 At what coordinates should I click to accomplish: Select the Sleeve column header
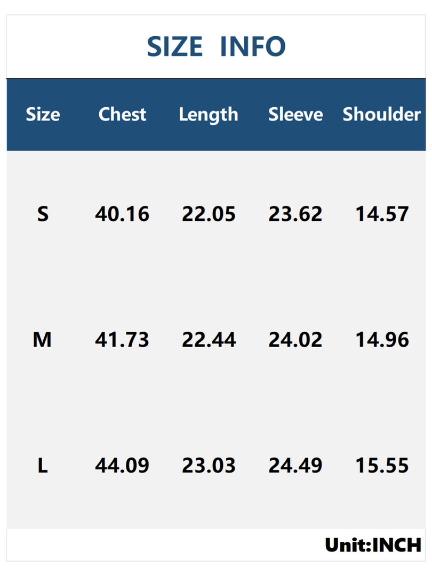[x=295, y=114]
